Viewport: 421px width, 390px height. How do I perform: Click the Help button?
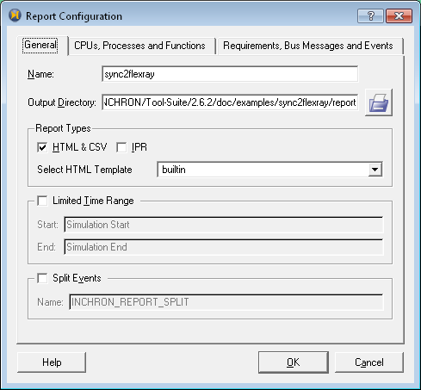52,362
